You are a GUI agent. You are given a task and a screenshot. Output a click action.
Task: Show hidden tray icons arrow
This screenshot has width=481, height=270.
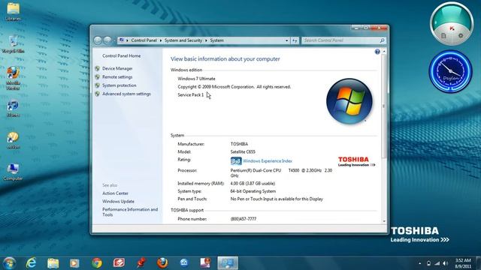tap(419, 263)
